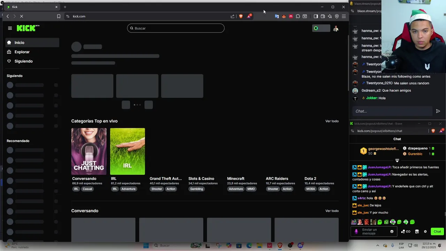Click the Gambling tag

tap(197, 189)
